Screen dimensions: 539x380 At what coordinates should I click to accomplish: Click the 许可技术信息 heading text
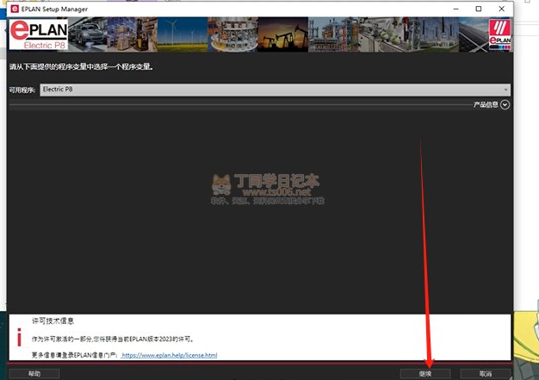tap(53, 321)
